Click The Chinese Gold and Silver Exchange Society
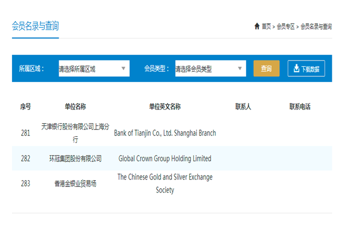 [x=165, y=184]
